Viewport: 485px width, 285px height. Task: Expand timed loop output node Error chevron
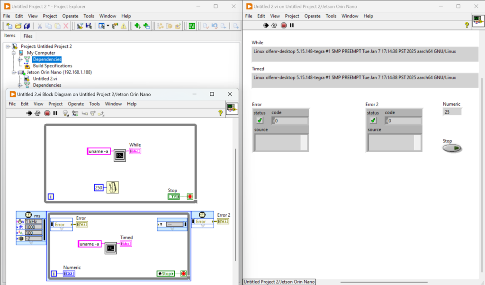[203, 226]
